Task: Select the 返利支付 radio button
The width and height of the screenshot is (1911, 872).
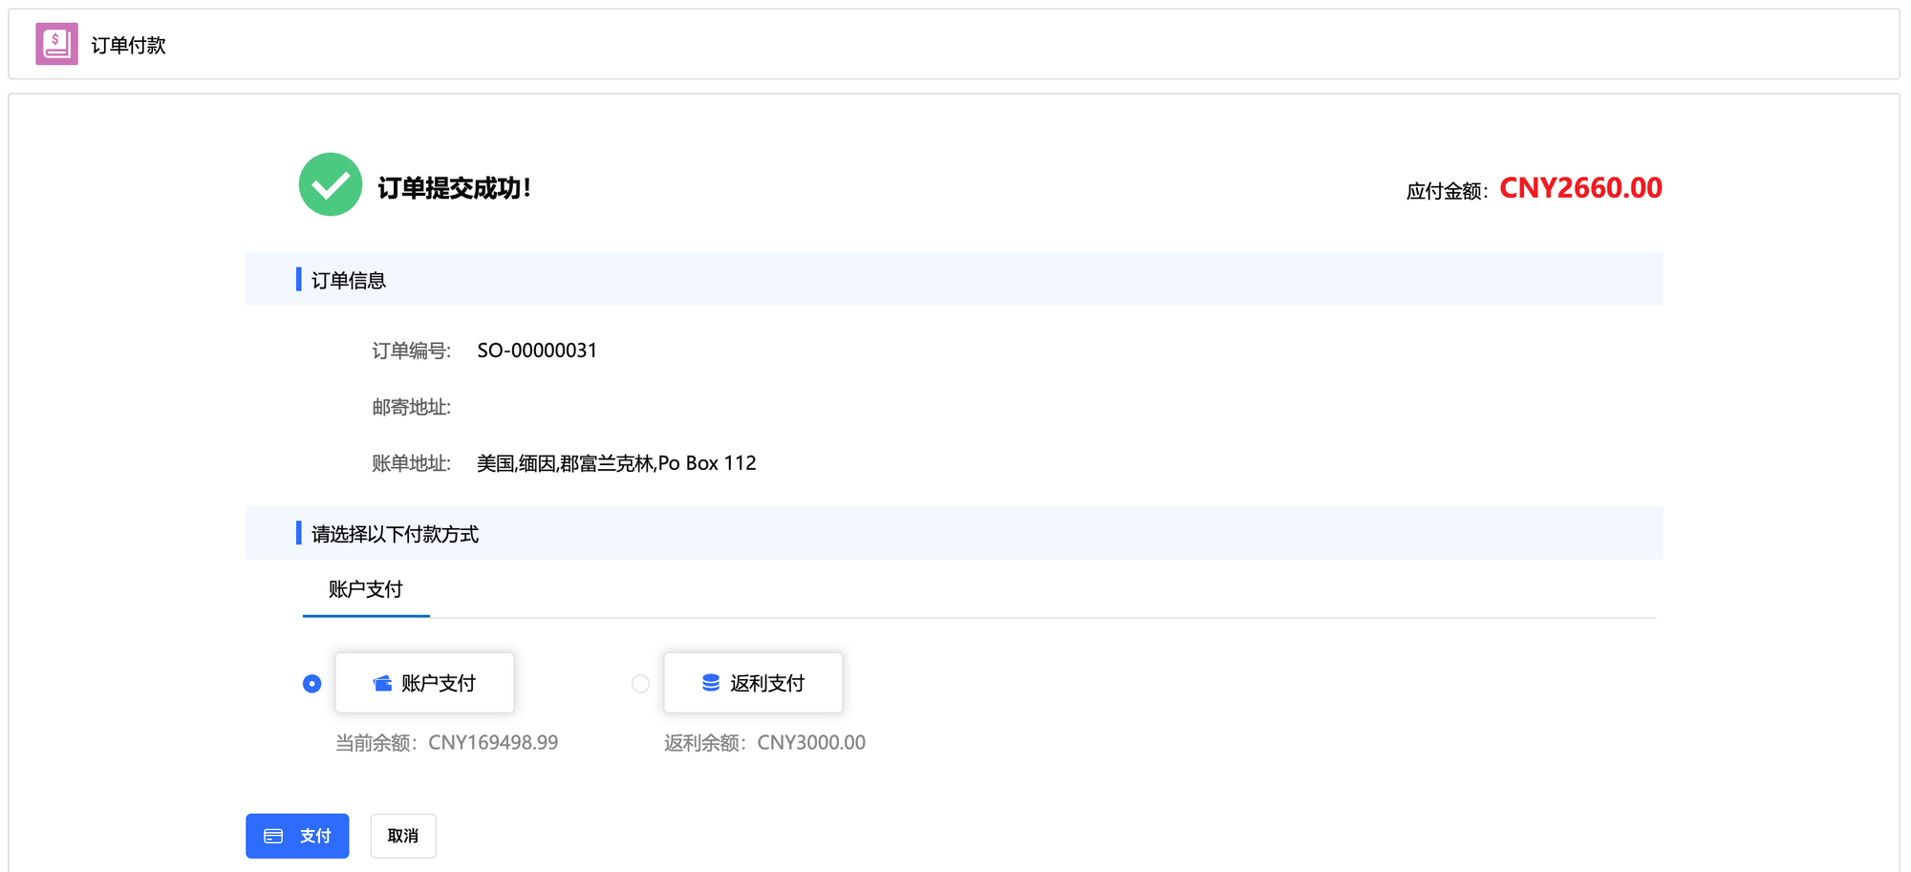Action: pyautogui.click(x=640, y=684)
